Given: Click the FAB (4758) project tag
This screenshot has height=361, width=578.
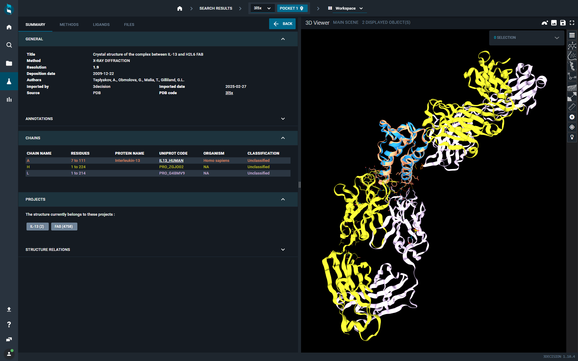Looking at the screenshot, I should pos(64,227).
